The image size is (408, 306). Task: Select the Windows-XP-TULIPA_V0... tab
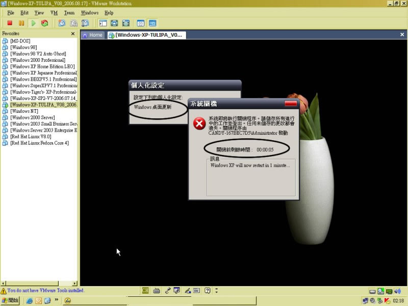click(146, 35)
